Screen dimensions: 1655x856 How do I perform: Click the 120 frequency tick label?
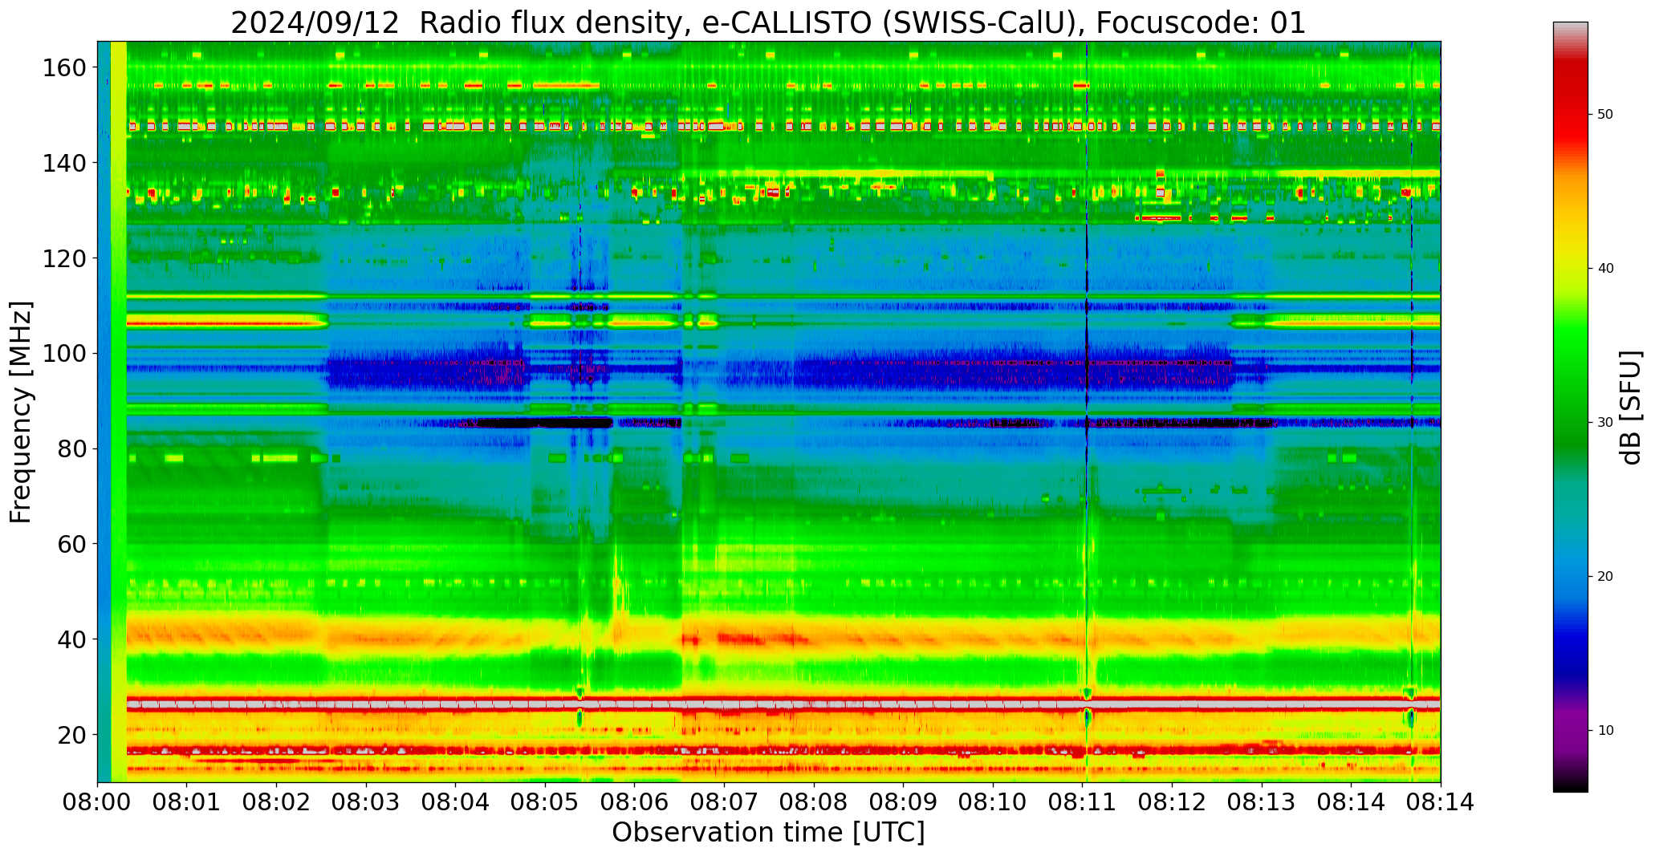coord(63,258)
